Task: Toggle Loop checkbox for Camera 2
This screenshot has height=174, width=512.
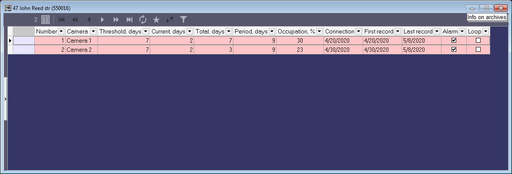Action: tap(478, 50)
